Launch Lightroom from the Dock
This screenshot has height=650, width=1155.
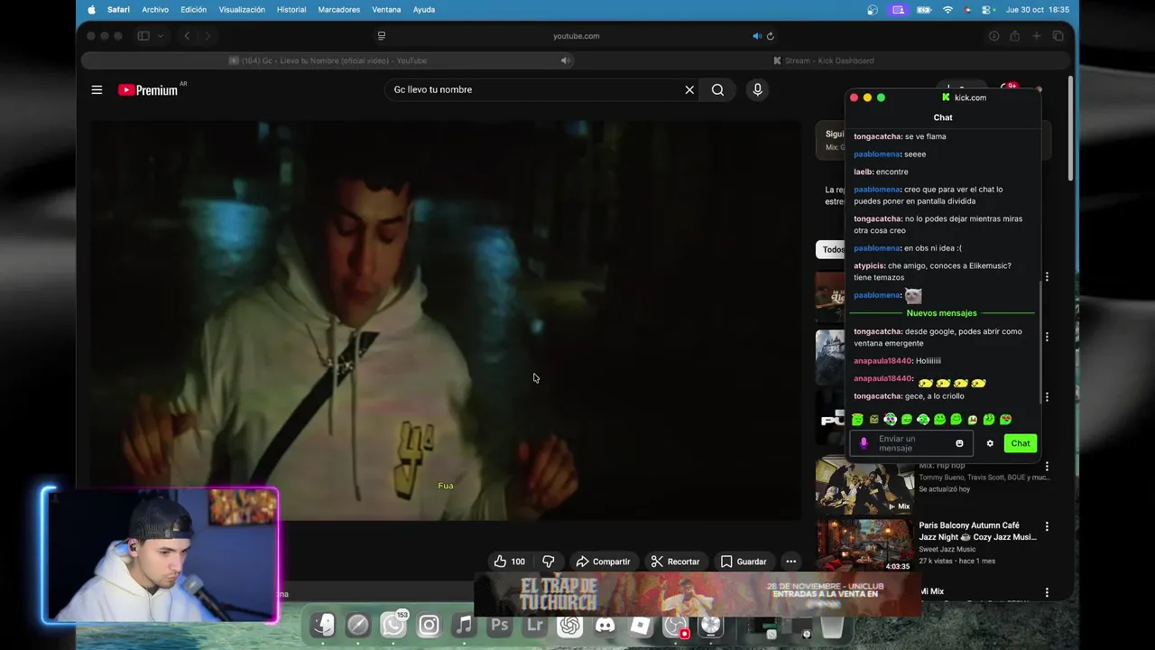pyautogui.click(x=534, y=625)
